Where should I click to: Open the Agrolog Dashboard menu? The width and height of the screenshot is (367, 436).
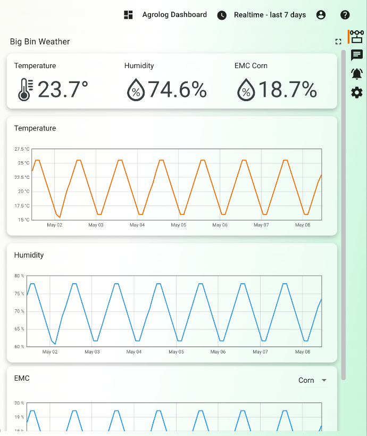(x=174, y=15)
